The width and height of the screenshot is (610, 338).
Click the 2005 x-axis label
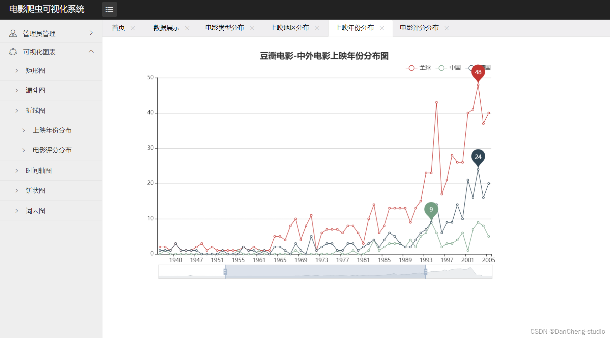tap(488, 260)
